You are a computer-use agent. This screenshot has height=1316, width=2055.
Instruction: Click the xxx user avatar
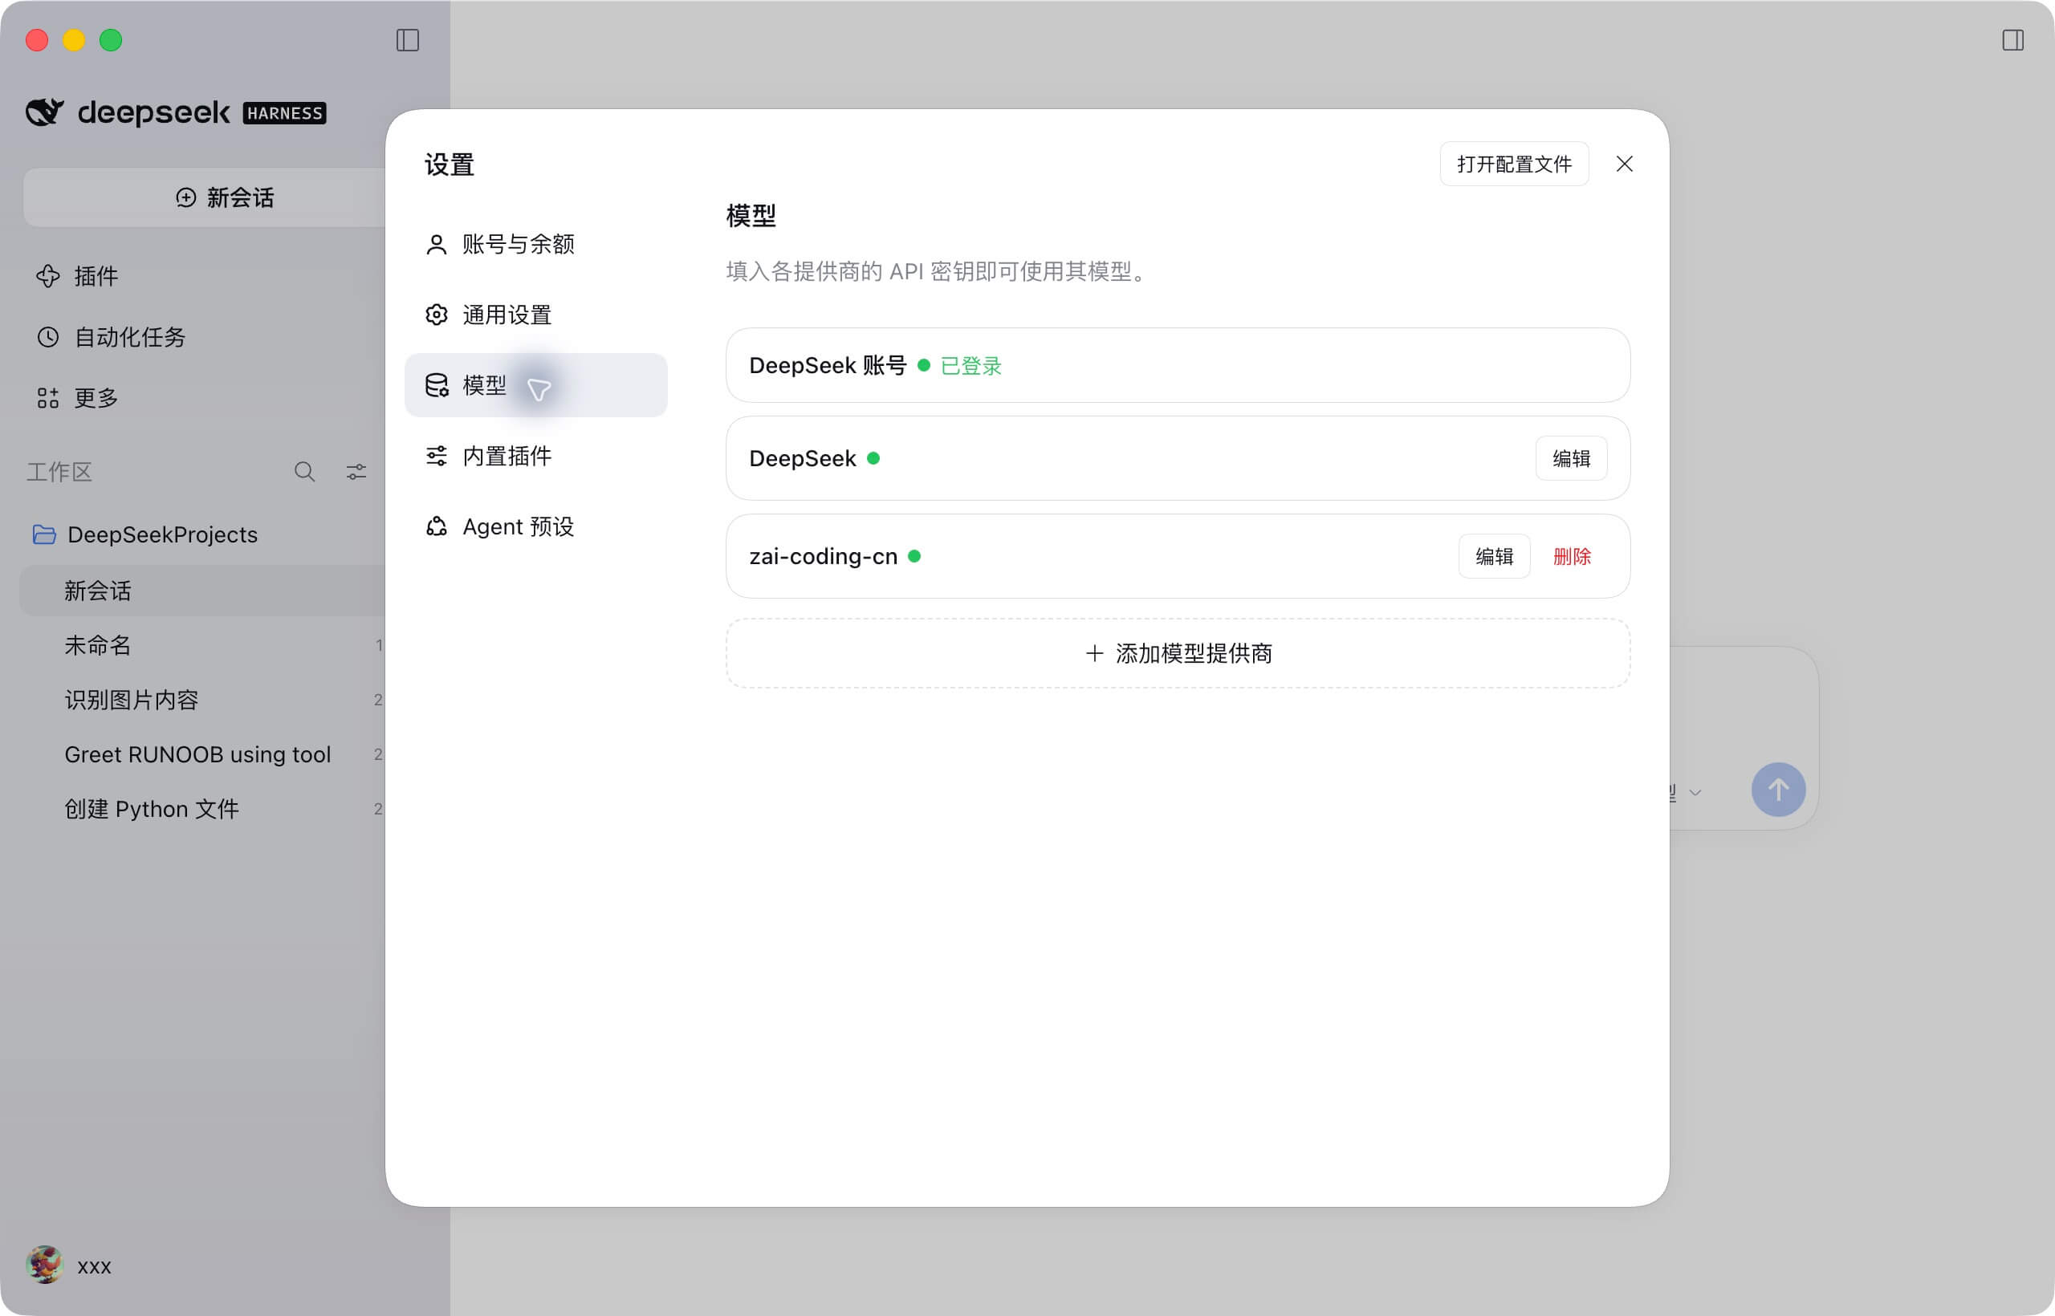pos(44,1264)
